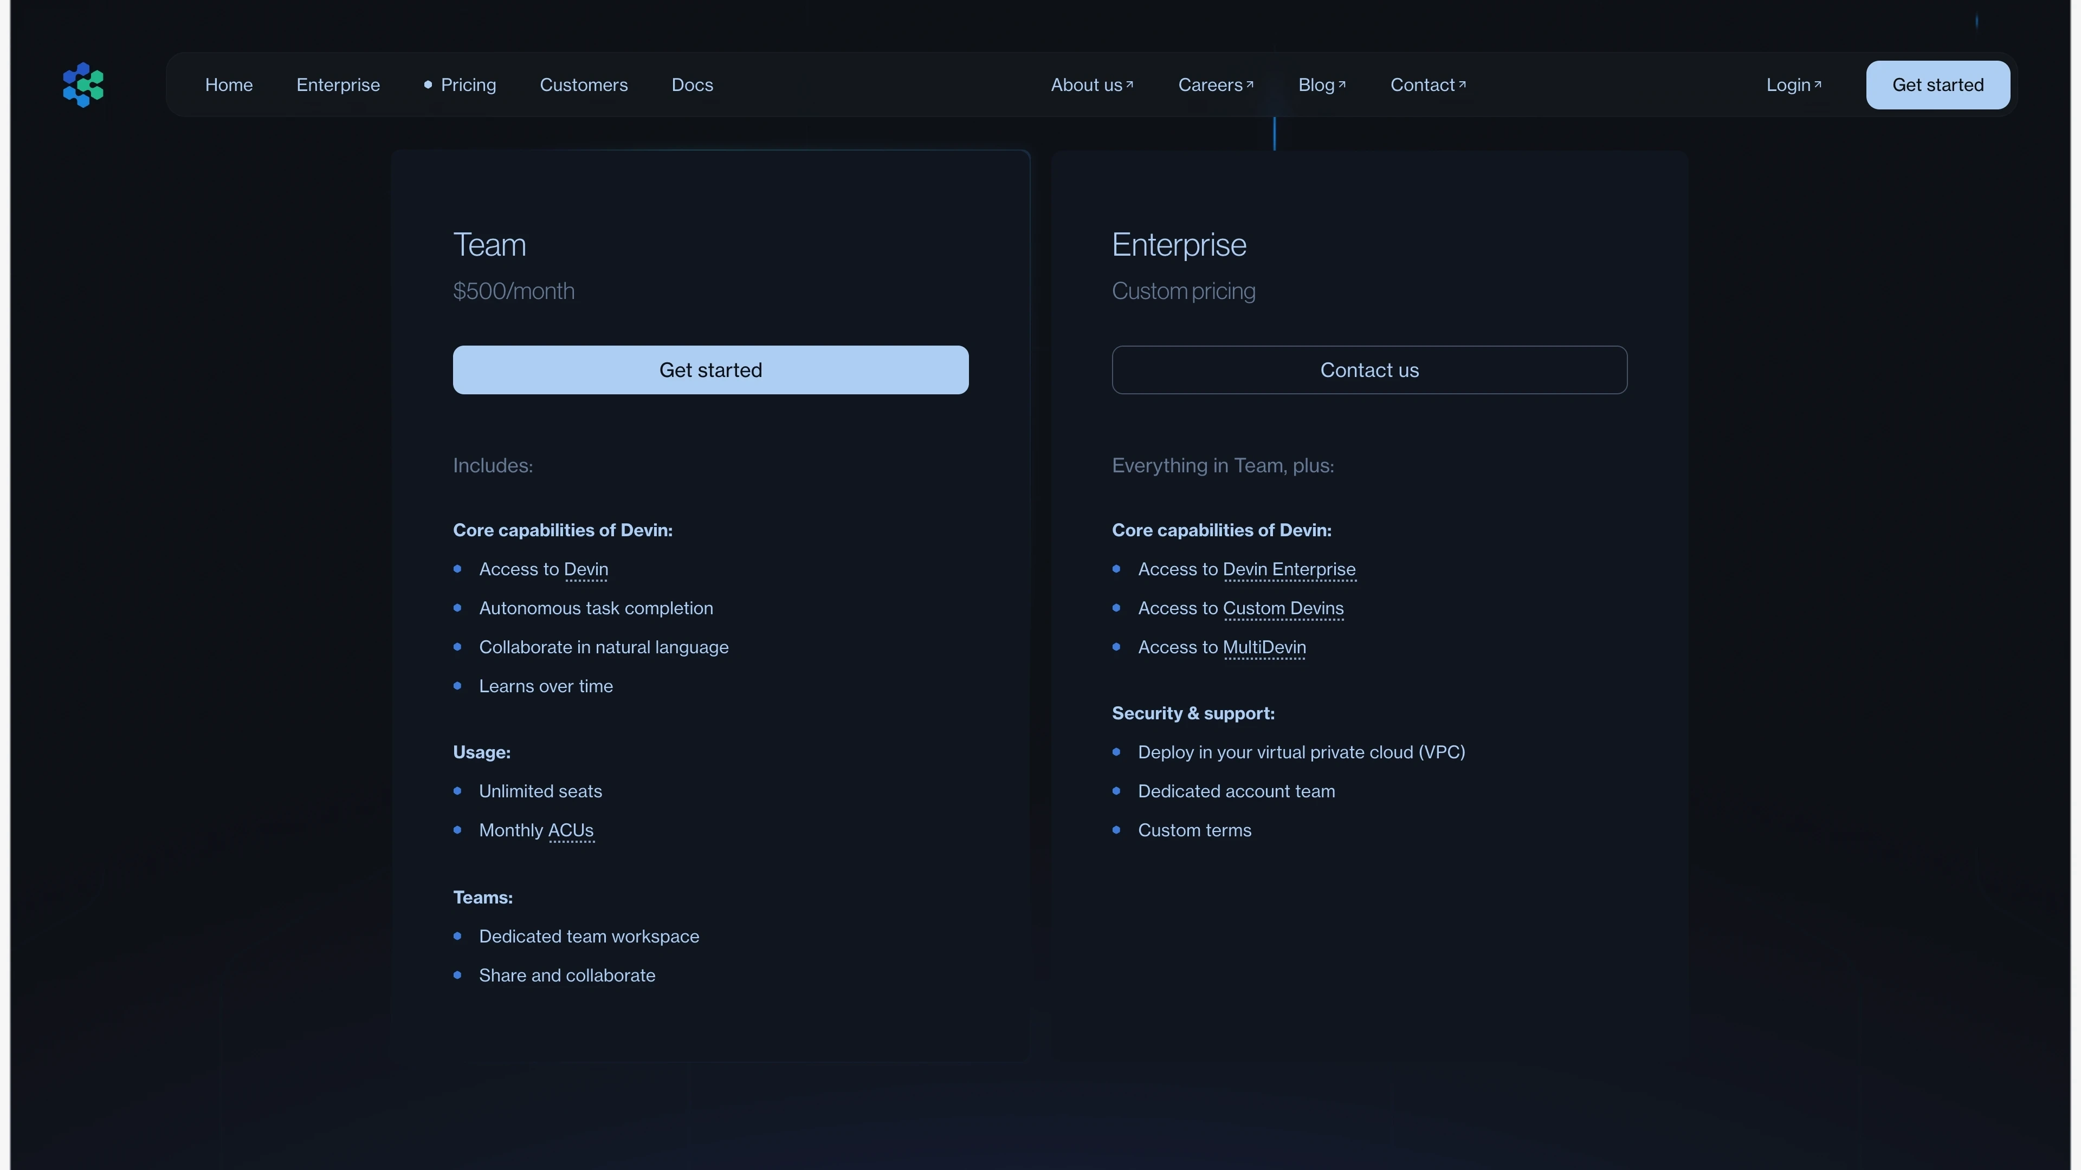The height and width of the screenshot is (1170, 2081).
Task: Click Contact us on Enterprise plan
Action: pos(1369,370)
